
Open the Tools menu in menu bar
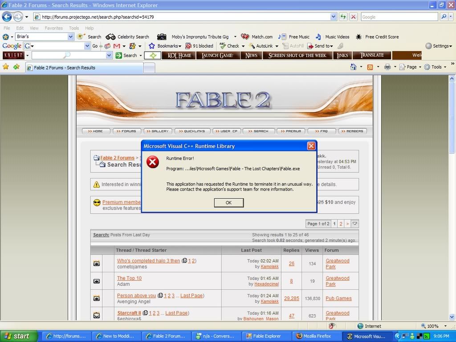click(x=74, y=28)
